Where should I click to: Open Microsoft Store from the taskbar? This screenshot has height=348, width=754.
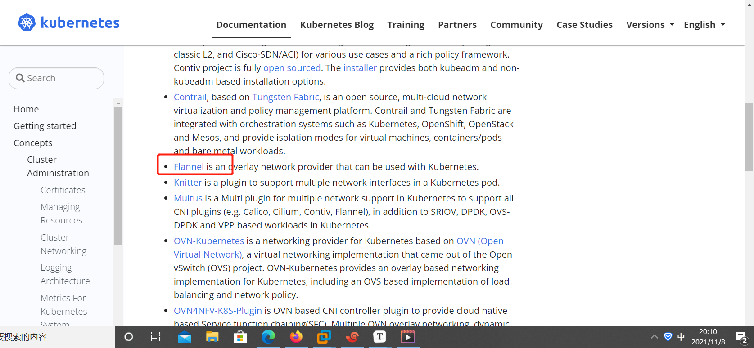pos(240,337)
